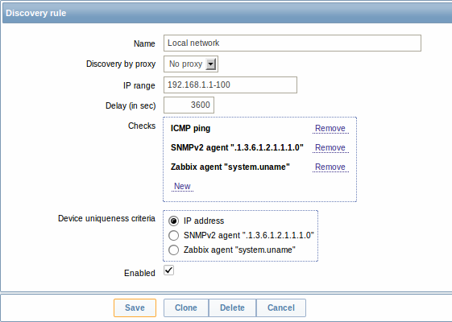Cancel editing the discovery rule
The image size is (452, 322).
(281, 308)
